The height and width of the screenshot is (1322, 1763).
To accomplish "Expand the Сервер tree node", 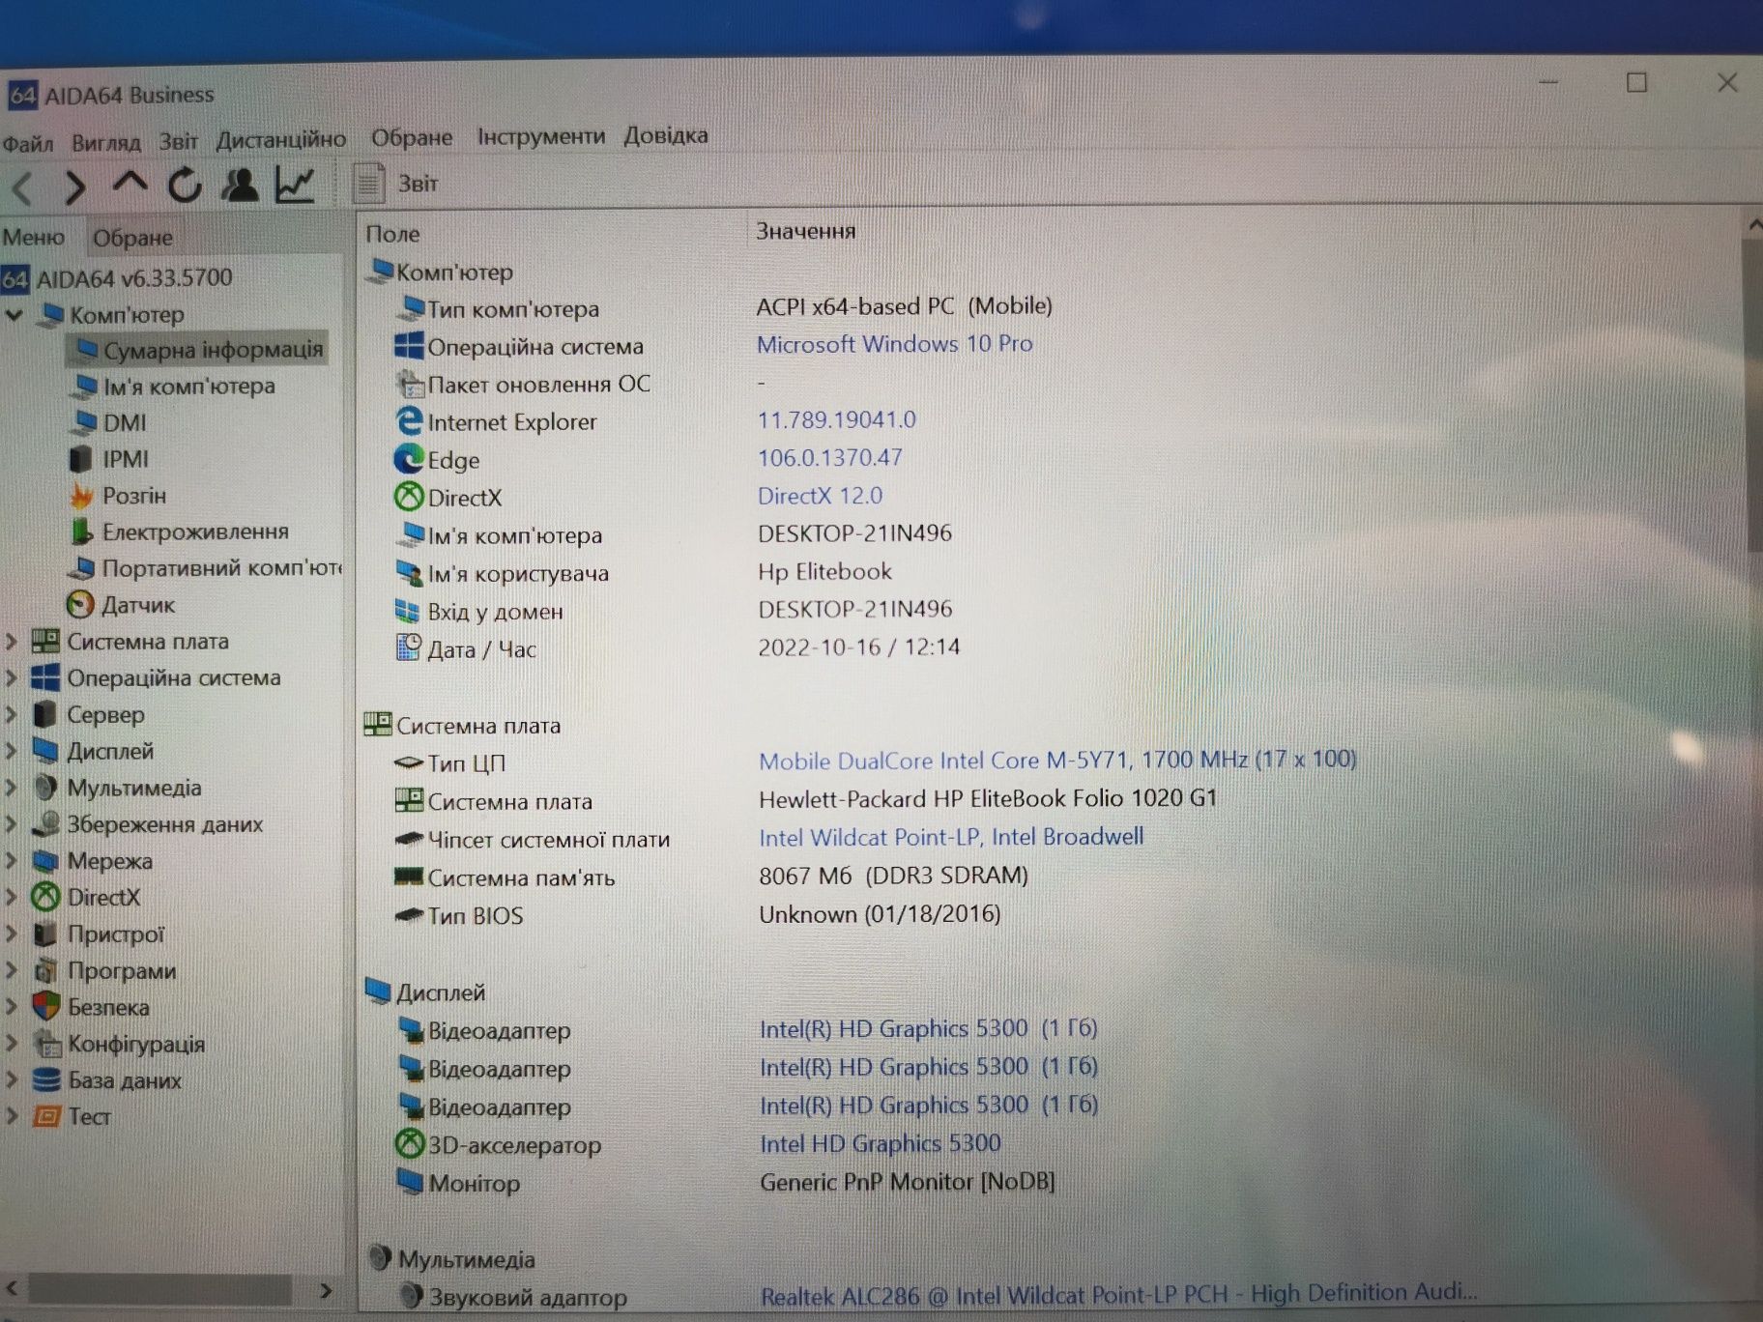I will pos(12,715).
